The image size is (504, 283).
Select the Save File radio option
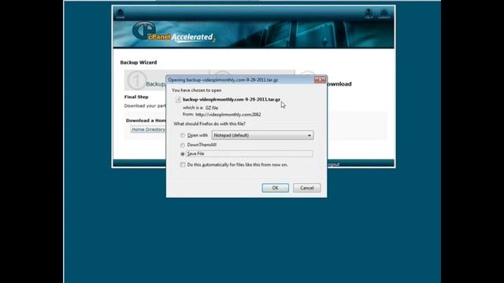(183, 154)
